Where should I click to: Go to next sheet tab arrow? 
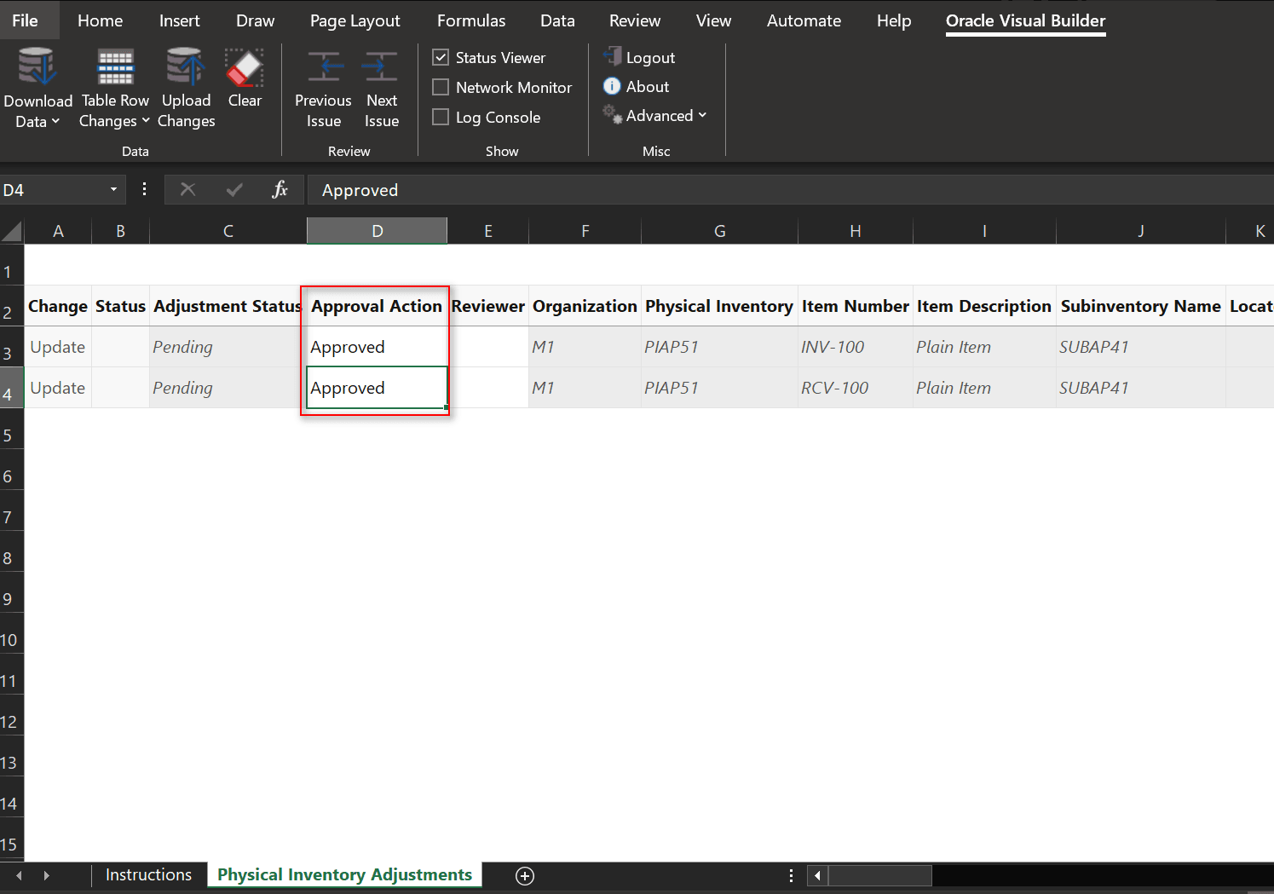(x=46, y=875)
